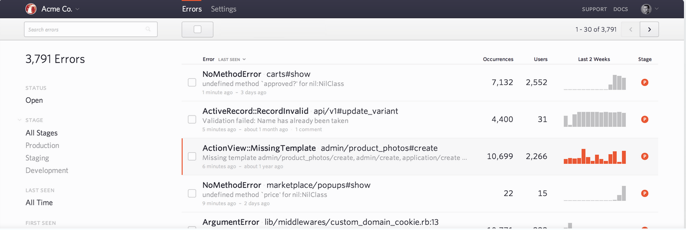
Task: Switch to the Settings tab
Action: [x=223, y=9]
